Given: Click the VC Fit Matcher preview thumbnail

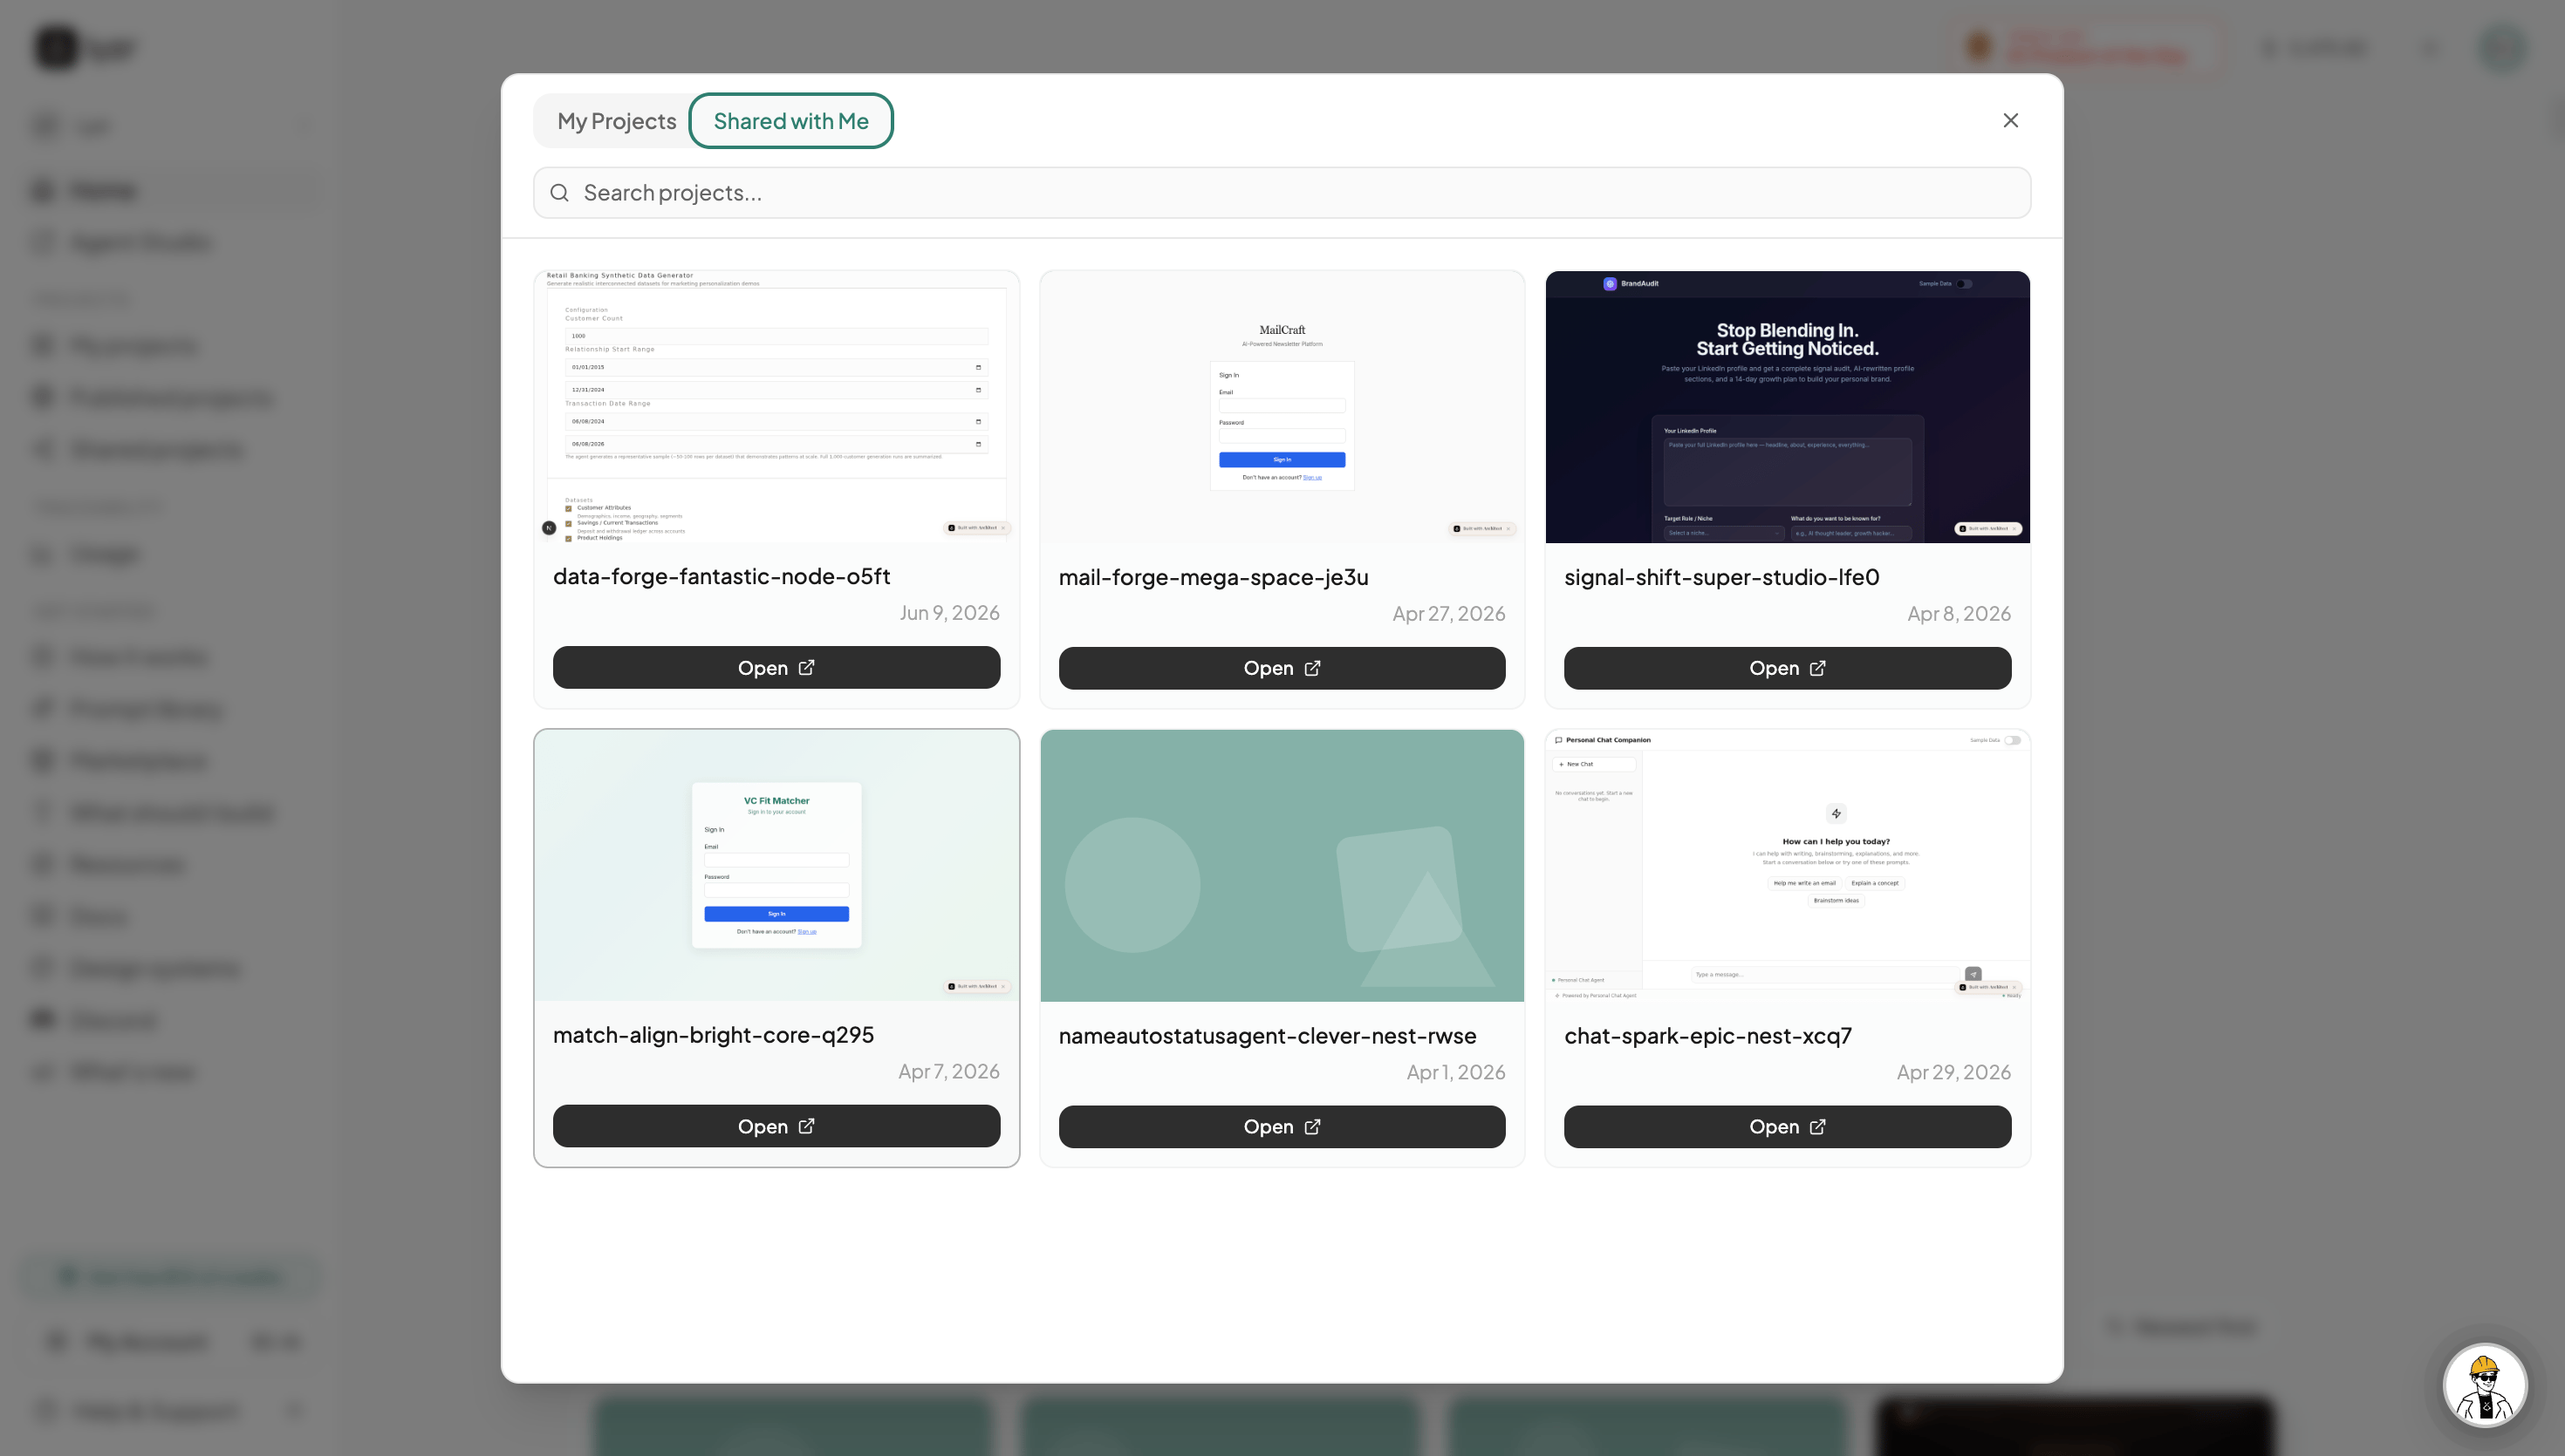Looking at the screenshot, I should point(776,866).
